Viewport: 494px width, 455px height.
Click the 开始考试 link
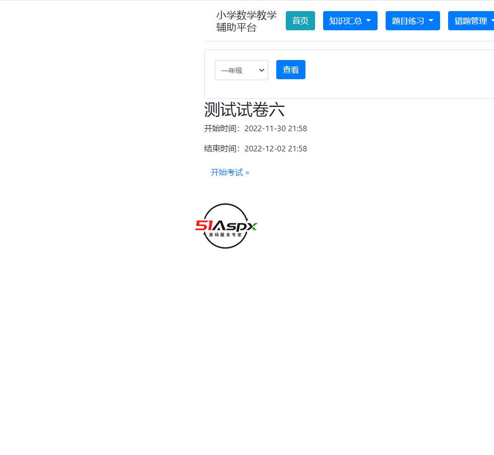coord(226,172)
